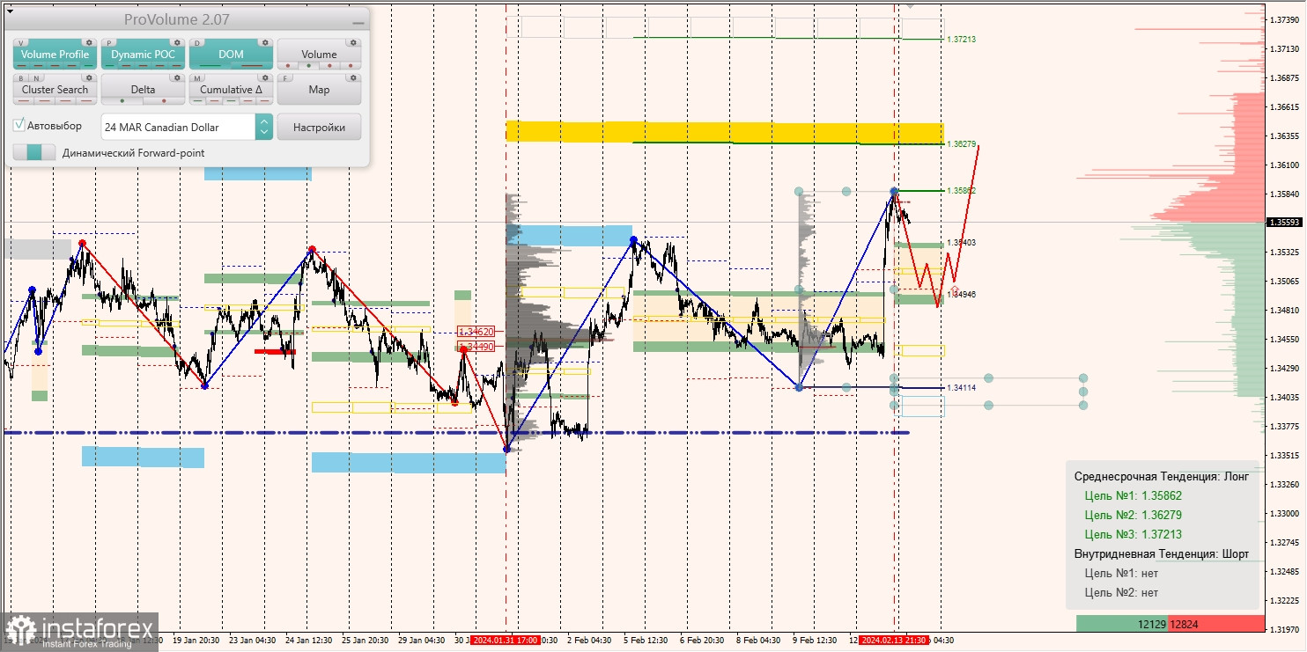This screenshot has height=652, width=1307.
Task: Open Cluster Search gear settings
Action: click(88, 77)
